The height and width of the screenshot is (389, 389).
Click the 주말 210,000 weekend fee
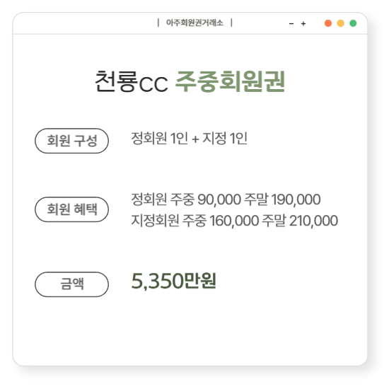300,220
